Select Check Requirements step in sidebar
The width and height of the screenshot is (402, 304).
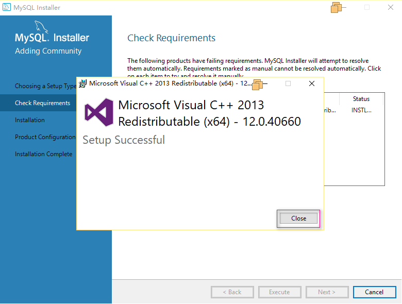pos(43,103)
